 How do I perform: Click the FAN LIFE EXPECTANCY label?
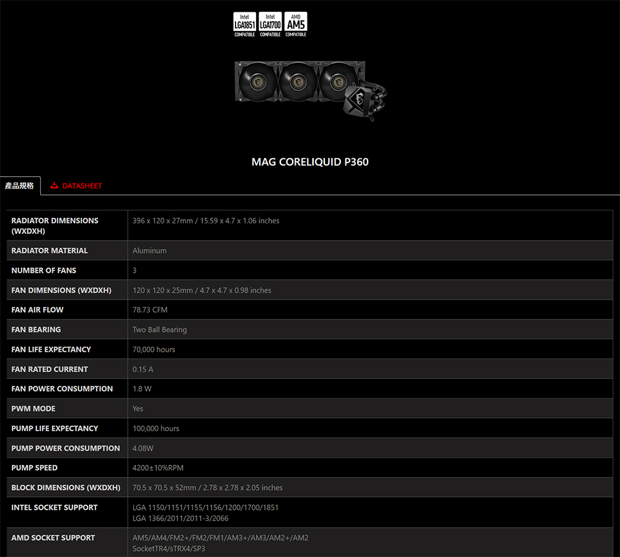pos(51,350)
